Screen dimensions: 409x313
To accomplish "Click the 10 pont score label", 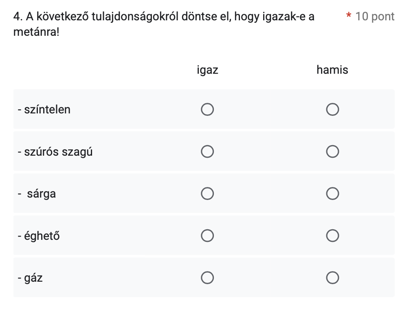I will 374,17.
